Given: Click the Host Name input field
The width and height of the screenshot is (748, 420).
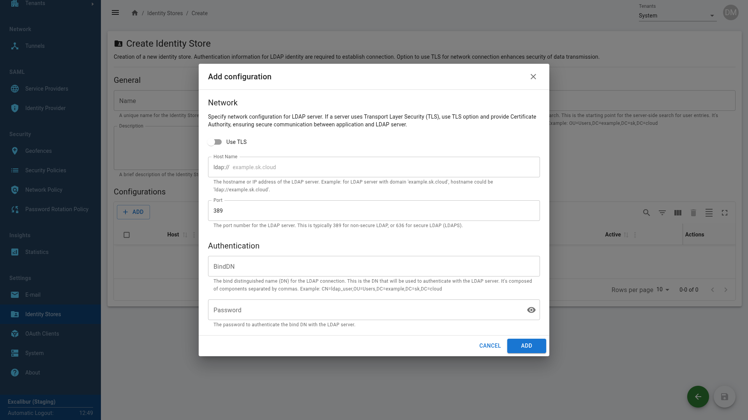Looking at the screenshot, I should click(384, 167).
